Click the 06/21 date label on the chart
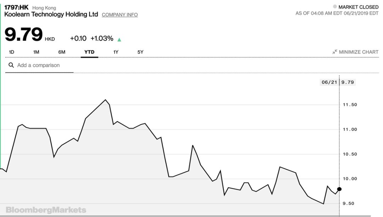 point(328,82)
